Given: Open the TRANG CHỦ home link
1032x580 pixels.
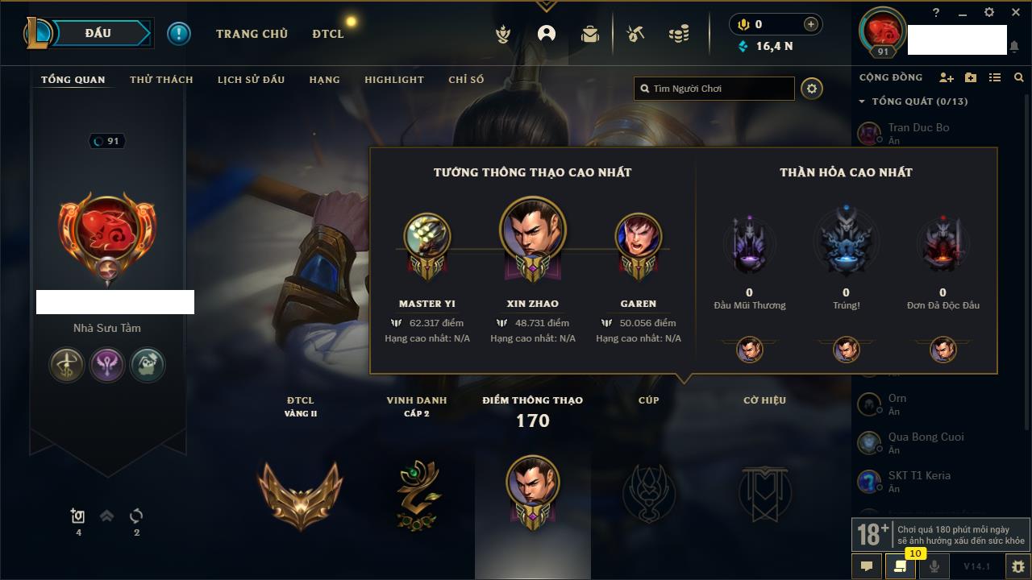Looking at the screenshot, I should (x=252, y=34).
